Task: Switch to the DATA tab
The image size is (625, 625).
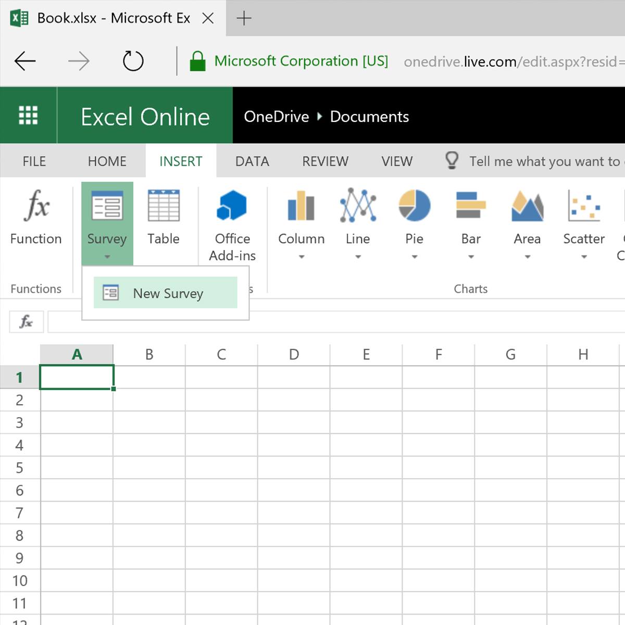Action: (252, 161)
